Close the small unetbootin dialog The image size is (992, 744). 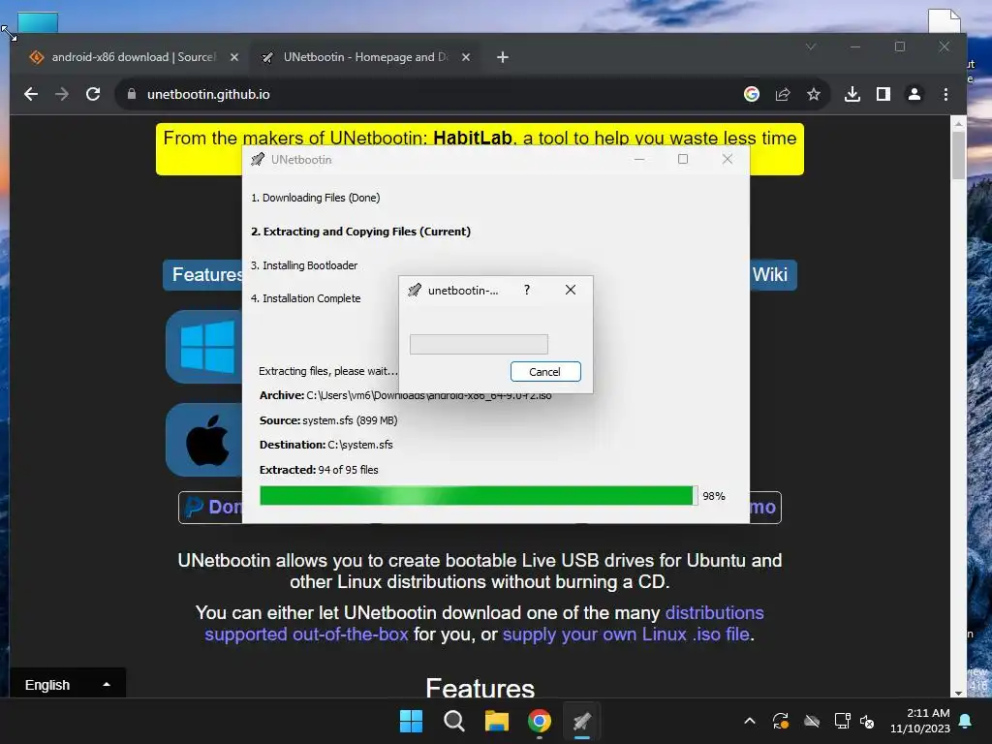coord(570,290)
